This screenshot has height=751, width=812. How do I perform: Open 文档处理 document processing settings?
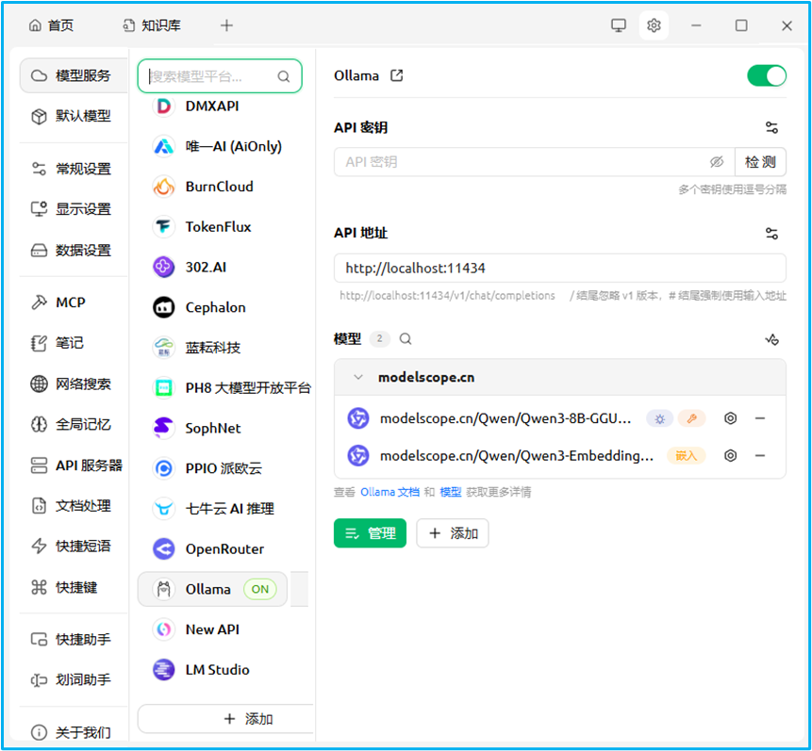[74, 506]
